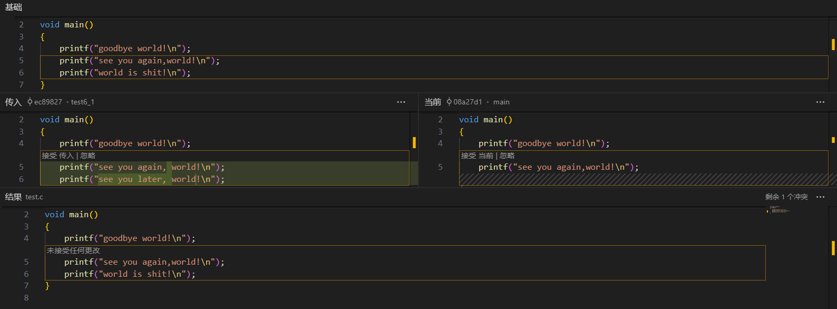This screenshot has height=309, width=837.
Task: Click the 当前 current pane title
Action: tap(433, 102)
